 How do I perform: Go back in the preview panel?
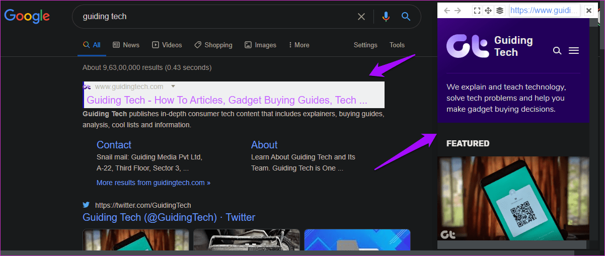(446, 11)
